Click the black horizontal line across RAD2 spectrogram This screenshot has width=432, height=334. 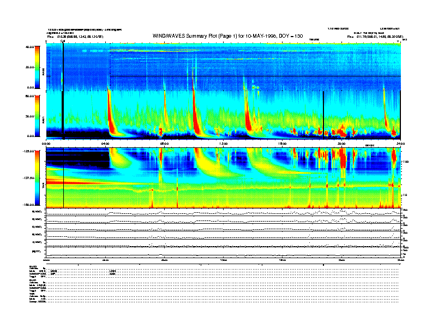click(x=255, y=76)
